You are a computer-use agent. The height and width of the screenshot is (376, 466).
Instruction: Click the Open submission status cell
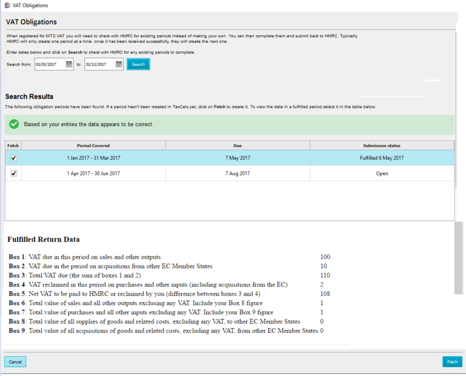coord(382,173)
